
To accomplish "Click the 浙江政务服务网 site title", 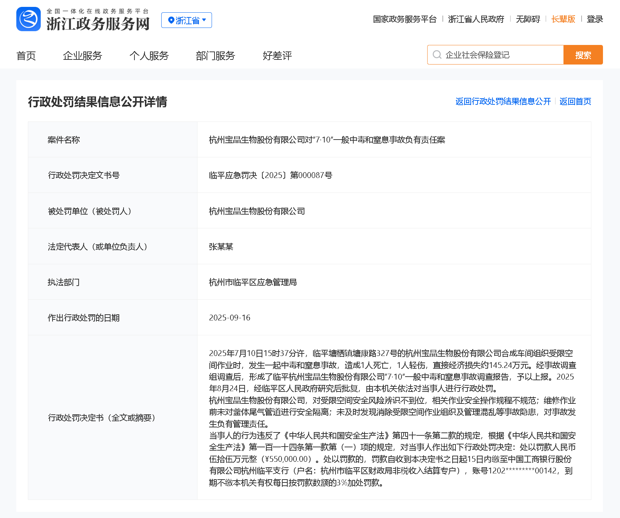I will click(x=98, y=24).
